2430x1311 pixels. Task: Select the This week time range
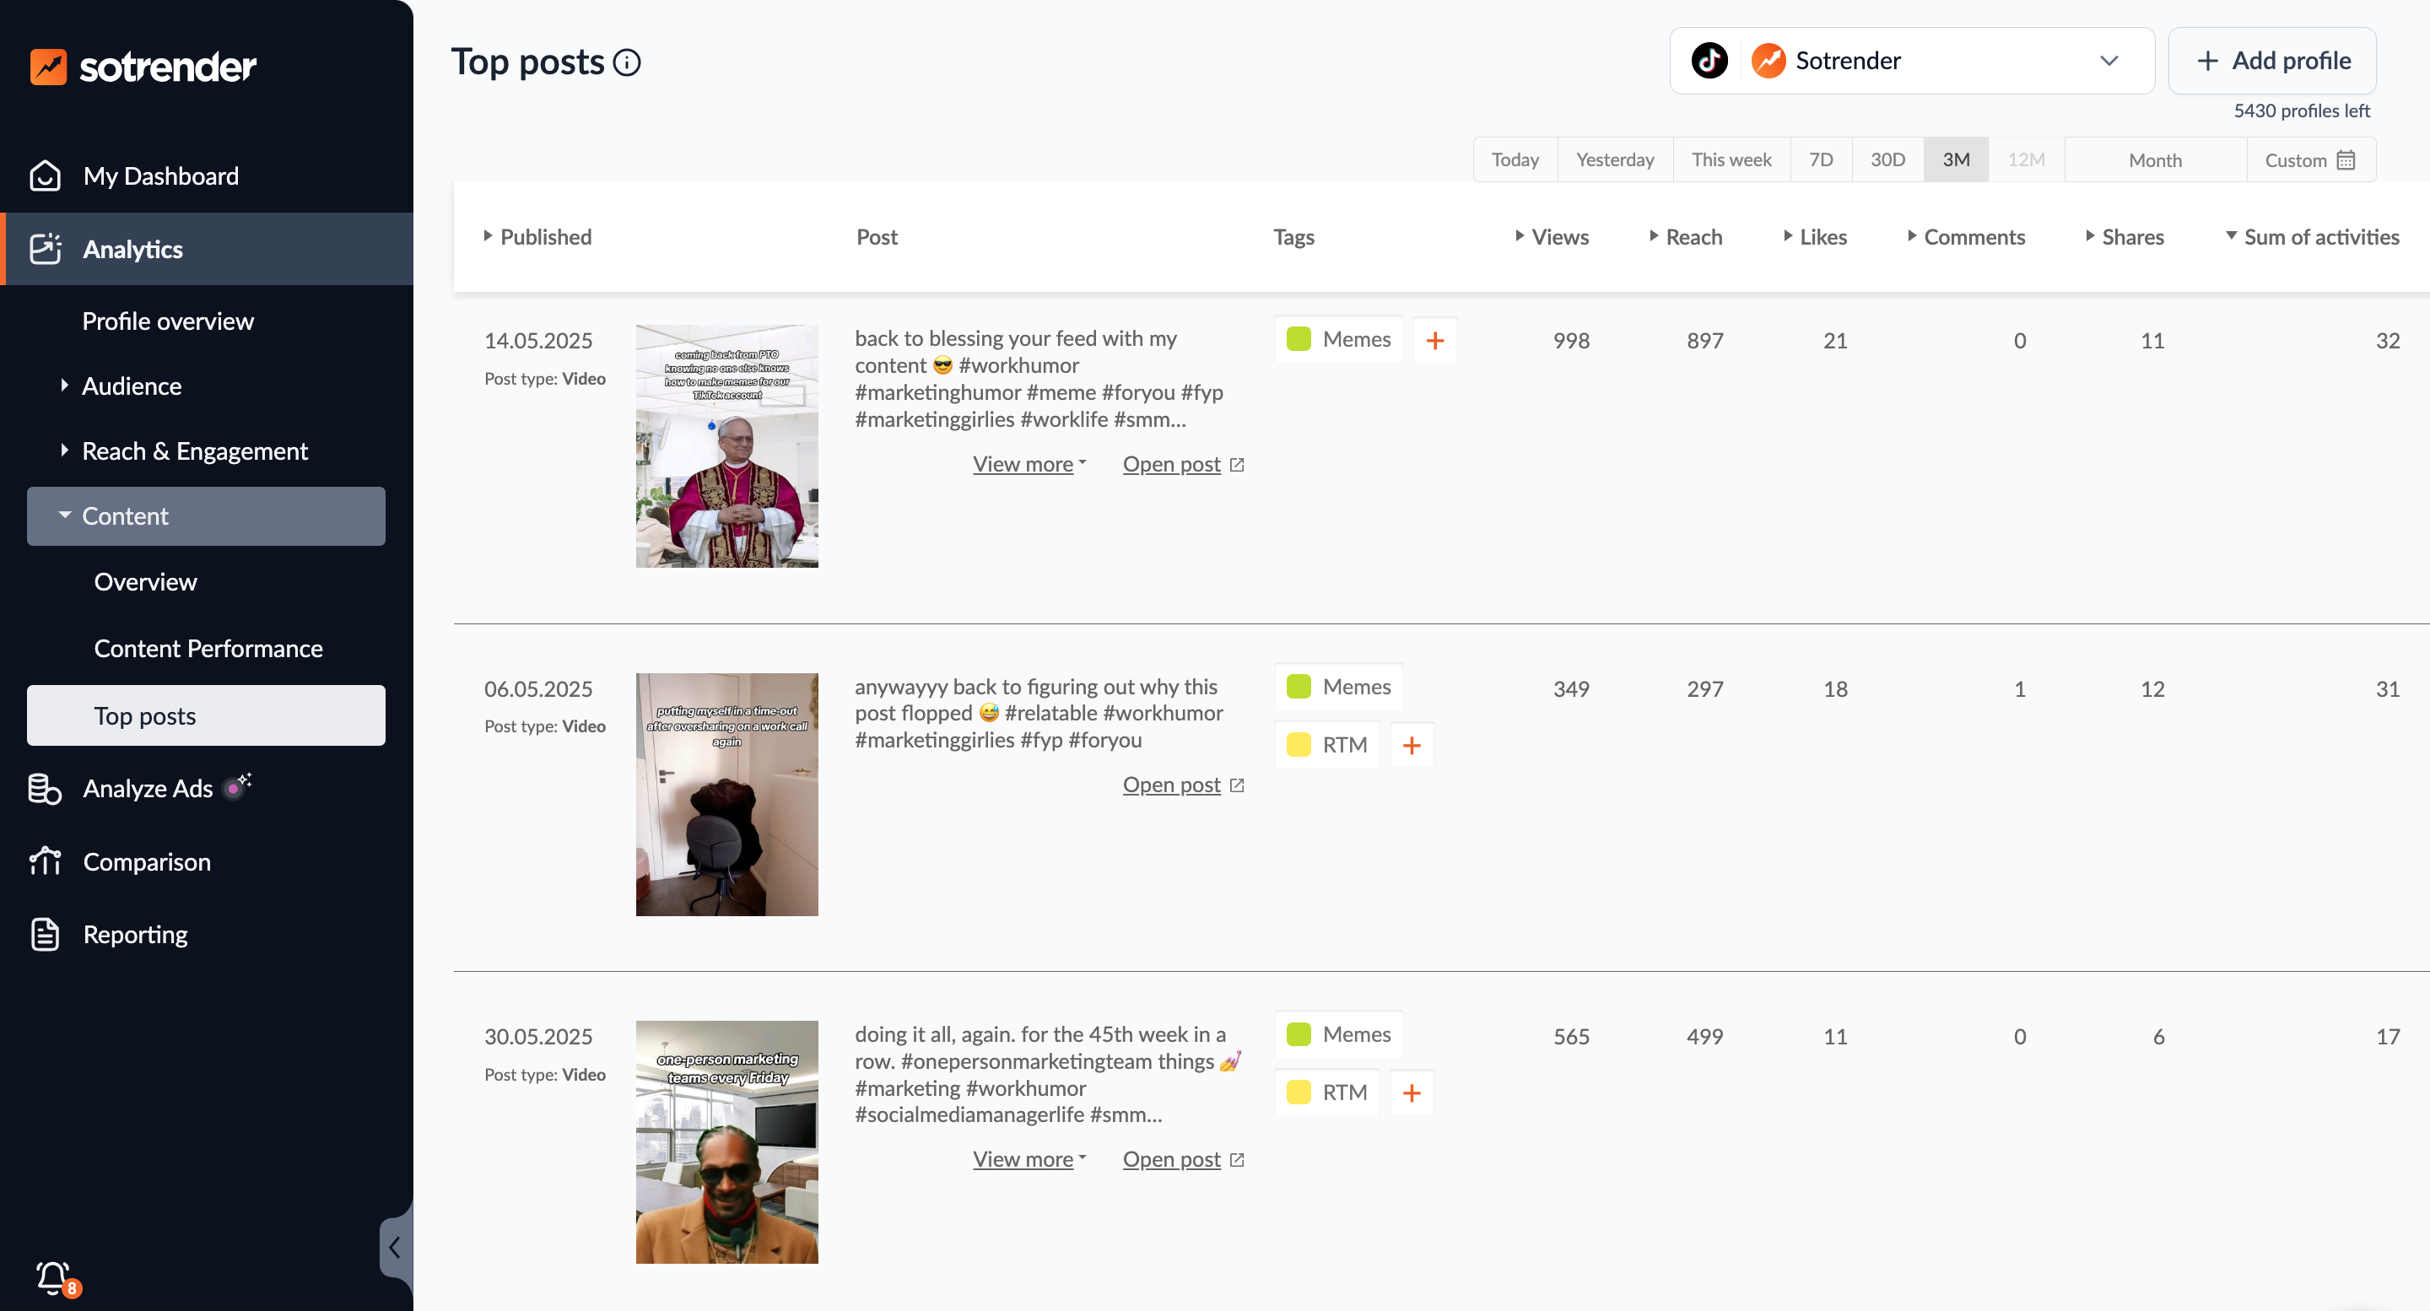coord(1731,160)
